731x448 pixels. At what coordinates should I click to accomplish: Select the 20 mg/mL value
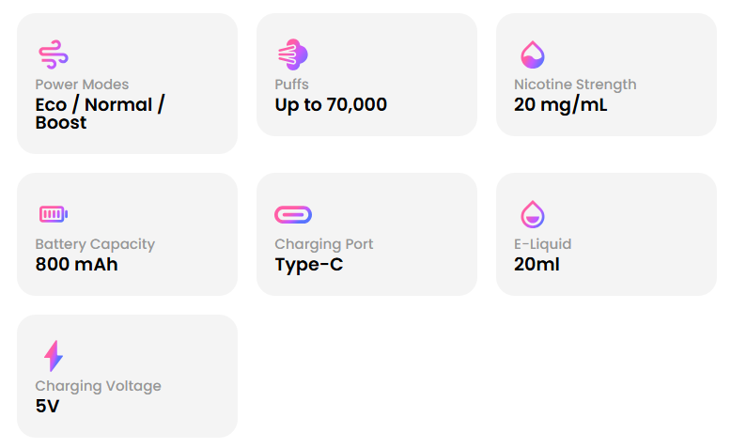pyautogui.click(x=561, y=105)
